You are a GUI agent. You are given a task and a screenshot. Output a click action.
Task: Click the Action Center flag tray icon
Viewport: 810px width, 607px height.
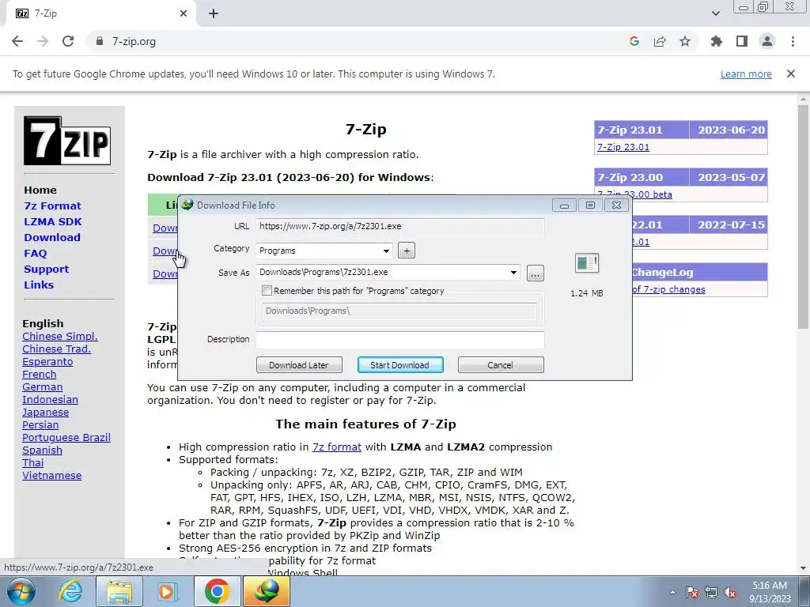(x=692, y=592)
